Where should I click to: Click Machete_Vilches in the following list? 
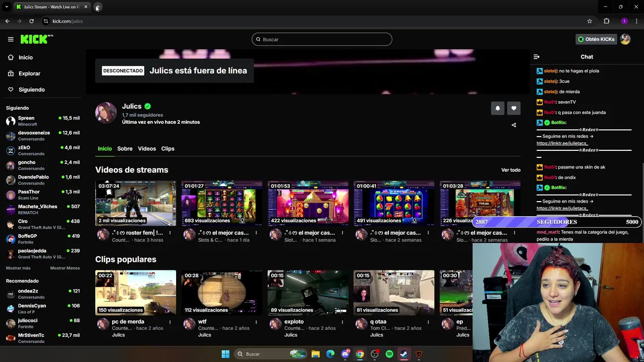[43, 209]
